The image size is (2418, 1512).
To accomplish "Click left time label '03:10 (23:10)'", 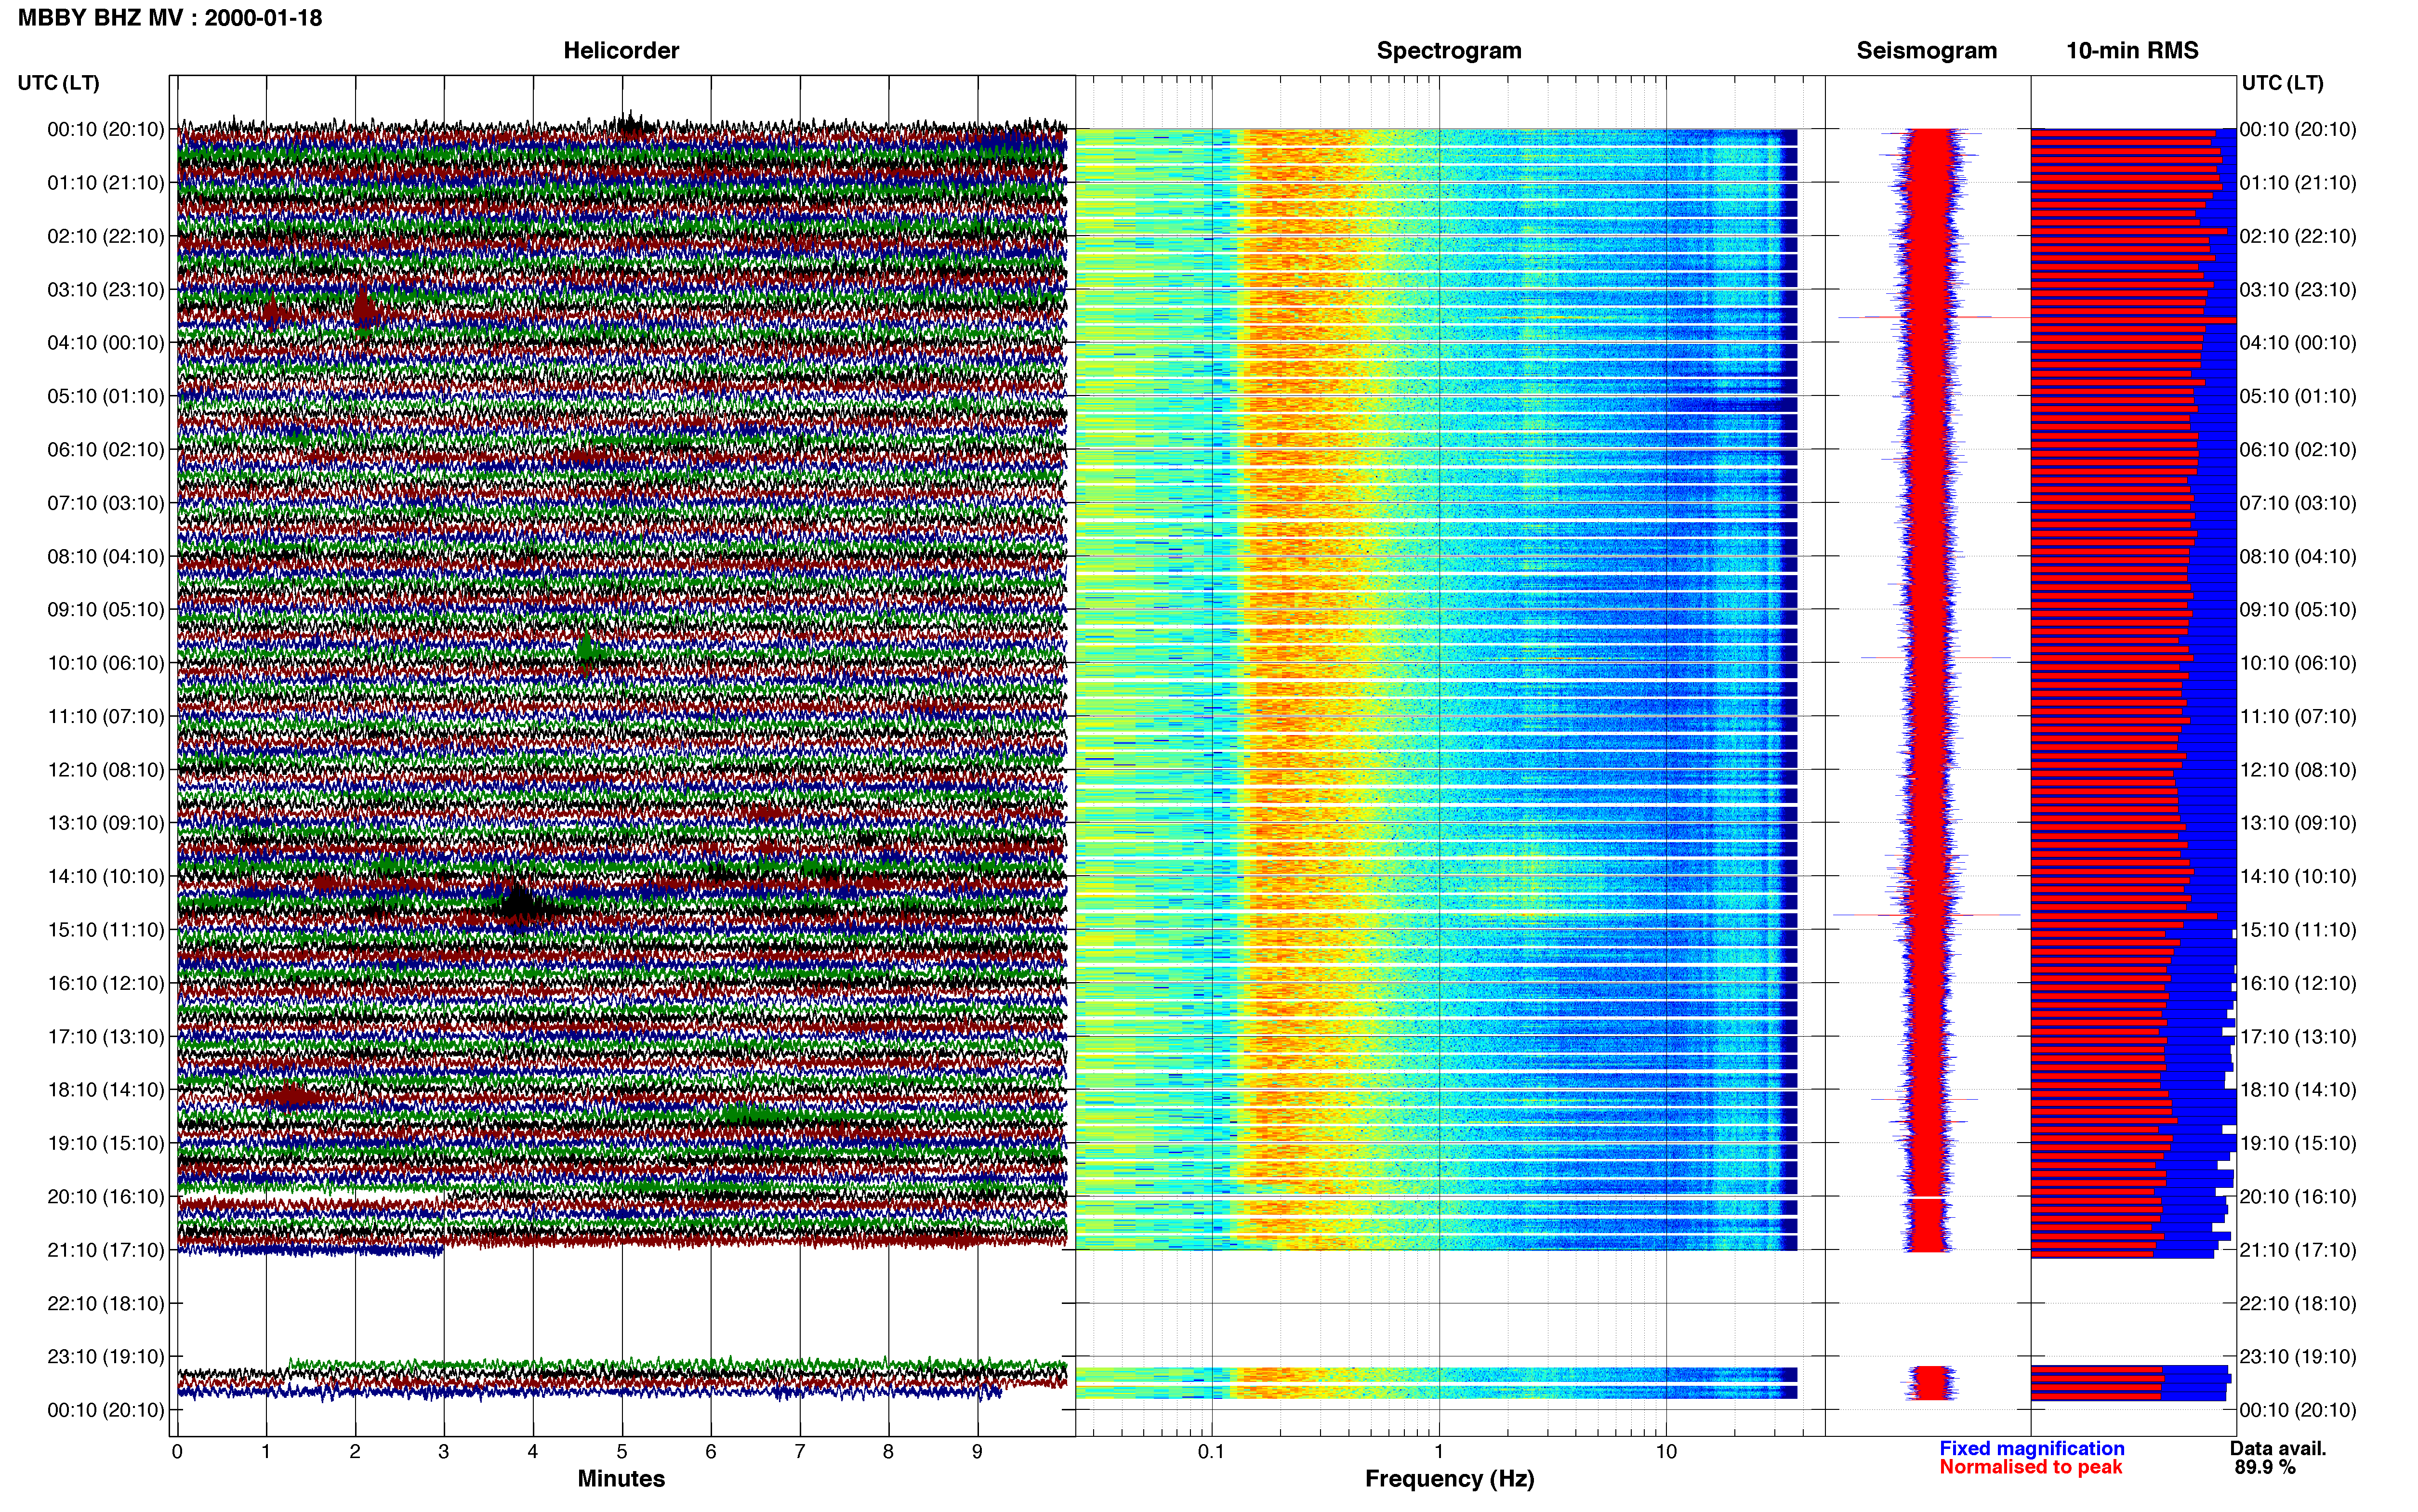I will click(x=106, y=290).
